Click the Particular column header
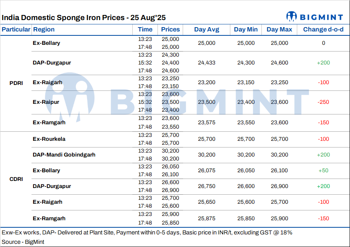 click(16, 29)
